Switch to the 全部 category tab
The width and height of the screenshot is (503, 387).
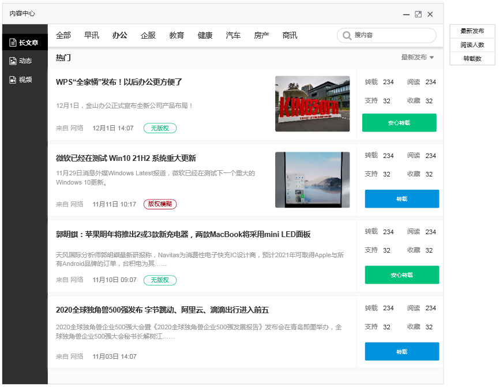point(63,35)
